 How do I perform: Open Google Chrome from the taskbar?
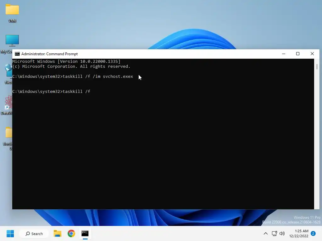(x=71, y=233)
